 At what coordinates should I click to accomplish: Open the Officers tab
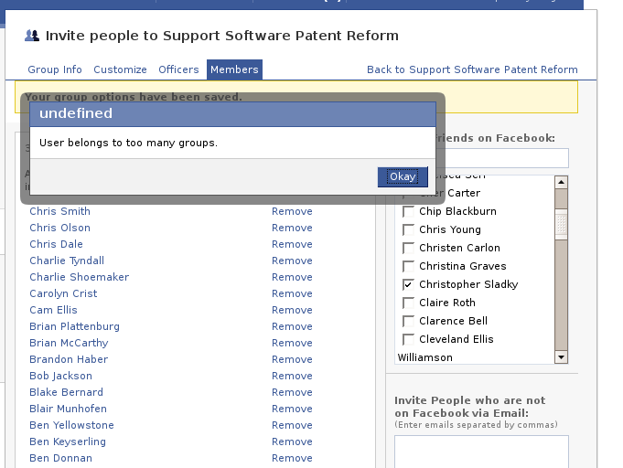[x=178, y=69]
